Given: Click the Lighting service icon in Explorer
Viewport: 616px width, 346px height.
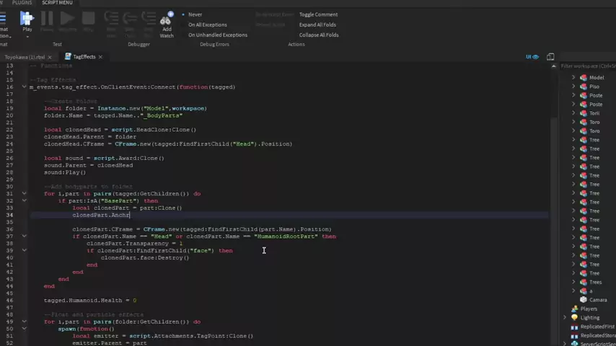Looking at the screenshot, I should tap(574, 317).
